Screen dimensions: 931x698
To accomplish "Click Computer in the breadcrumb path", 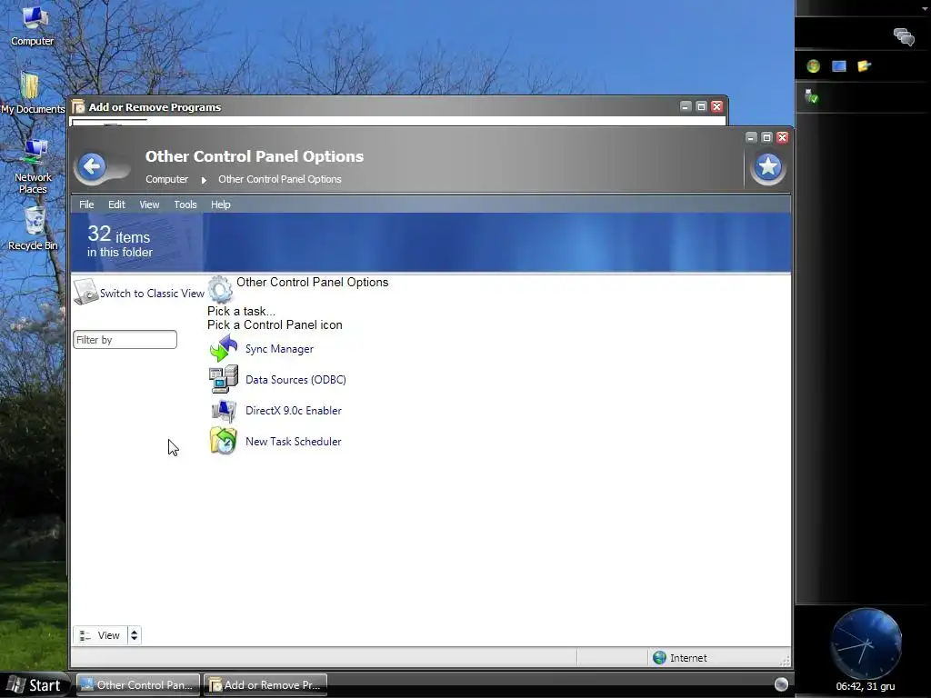I will click(167, 179).
